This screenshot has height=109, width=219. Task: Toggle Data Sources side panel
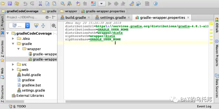pos(217,86)
